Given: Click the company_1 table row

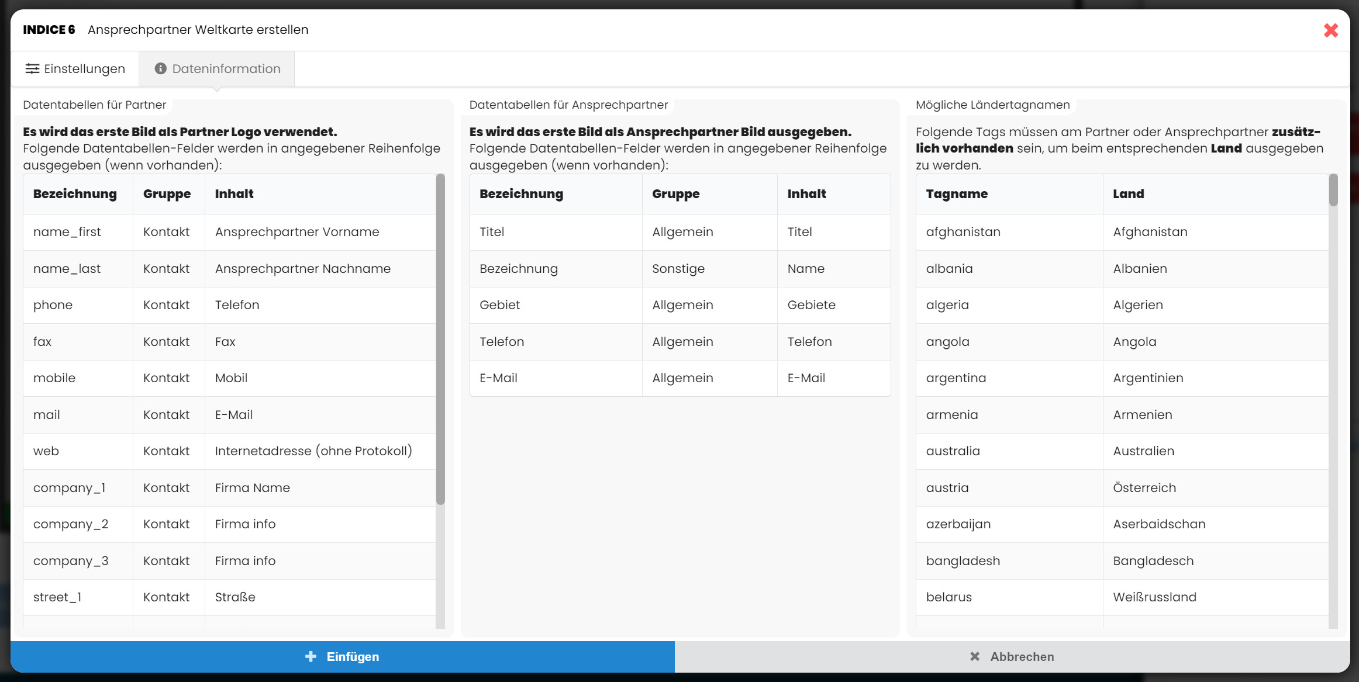Looking at the screenshot, I should click(x=70, y=488).
